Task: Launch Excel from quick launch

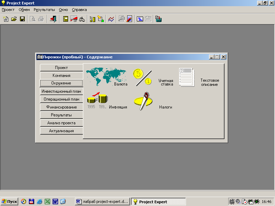Action: 47,202
